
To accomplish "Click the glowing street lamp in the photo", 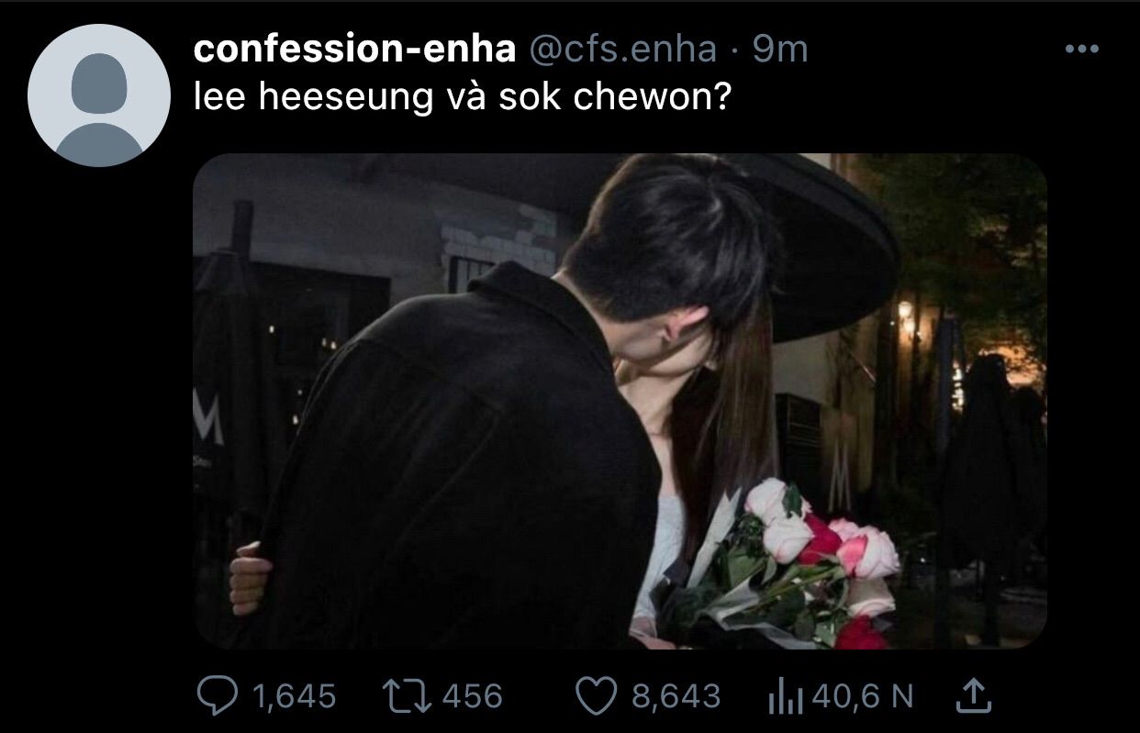I will pyautogui.click(x=906, y=317).
